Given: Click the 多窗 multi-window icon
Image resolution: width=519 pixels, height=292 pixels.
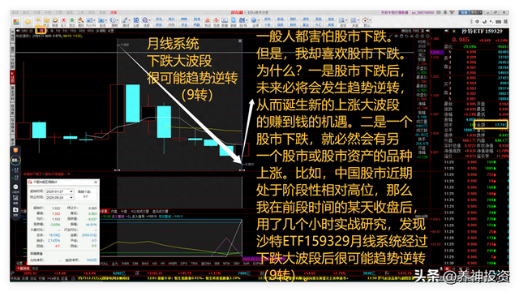Looking at the screenshot, I should 354,20.
